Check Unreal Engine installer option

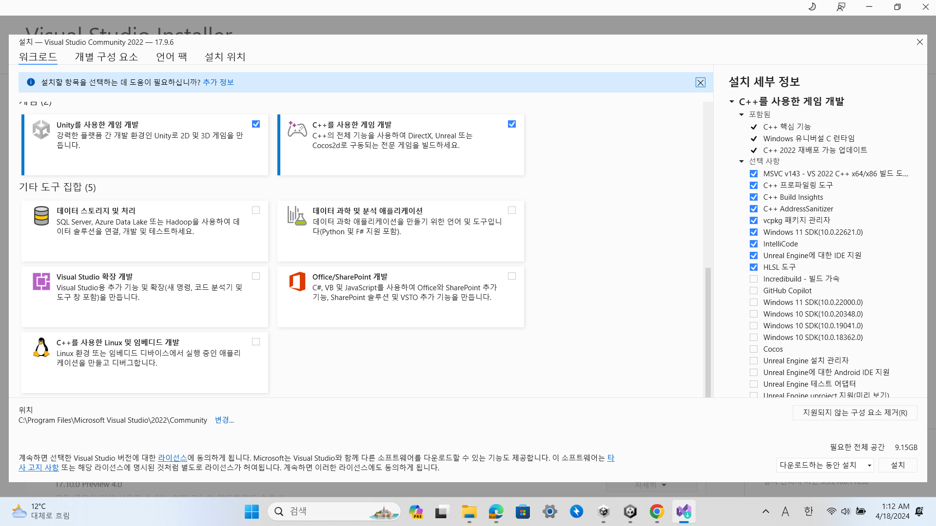(754, 361)
